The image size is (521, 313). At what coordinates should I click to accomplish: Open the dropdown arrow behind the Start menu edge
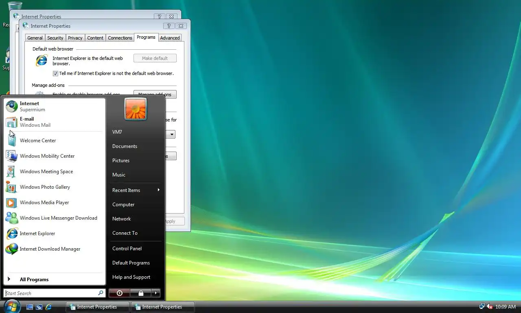click(x=172, y=134)
